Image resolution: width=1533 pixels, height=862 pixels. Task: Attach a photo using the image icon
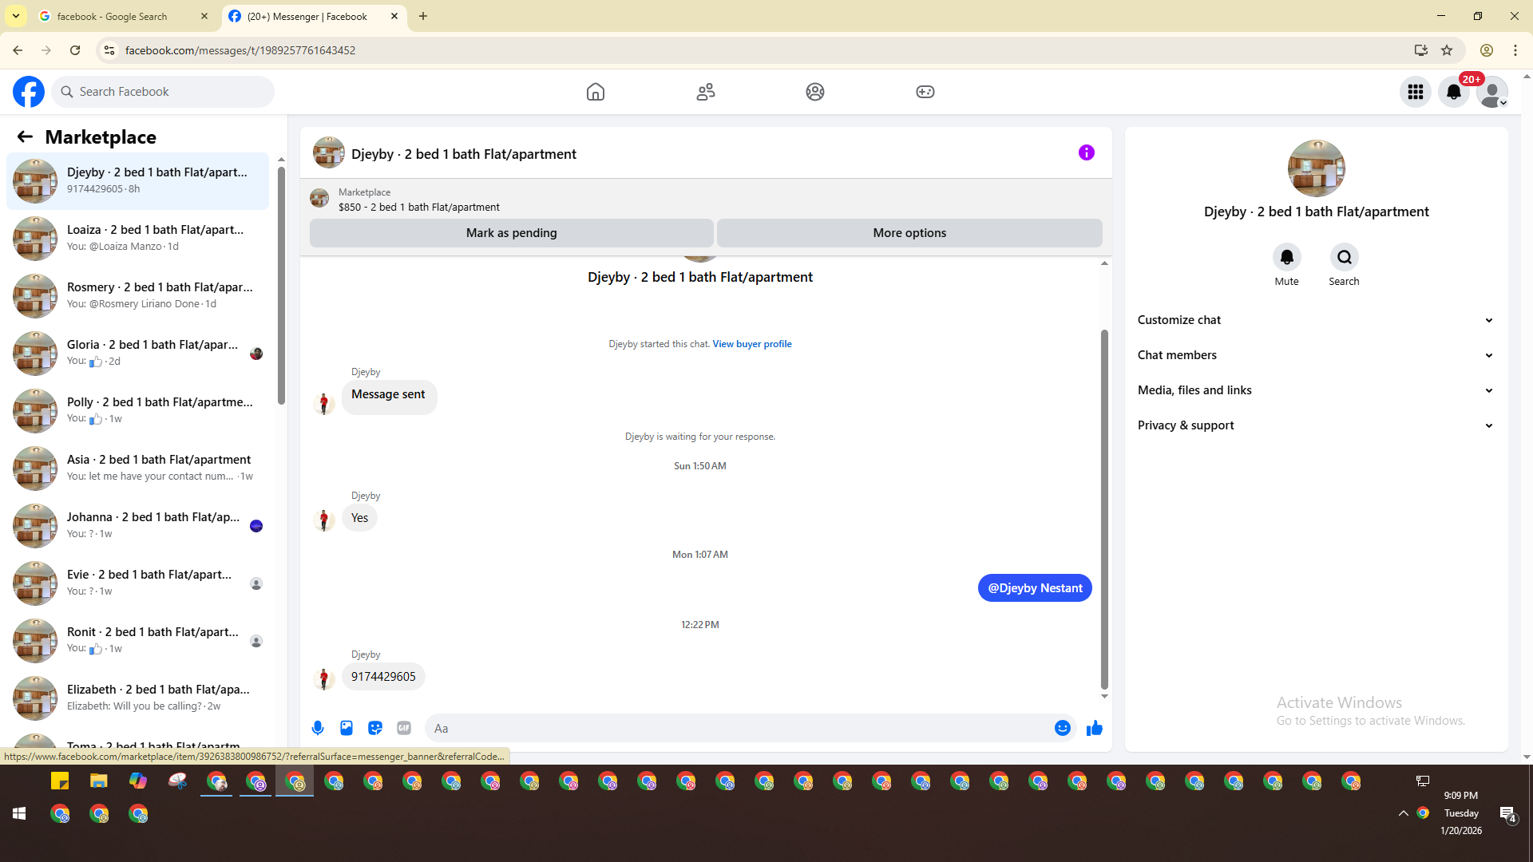pyautogui.click(x=347, y=728)
